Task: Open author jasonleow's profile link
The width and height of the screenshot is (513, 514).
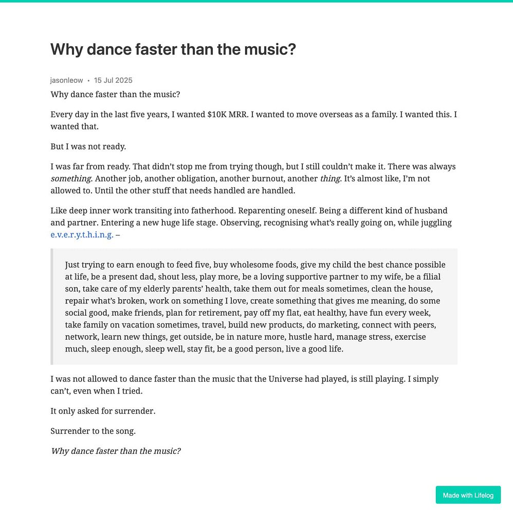Action: (66, 80)
